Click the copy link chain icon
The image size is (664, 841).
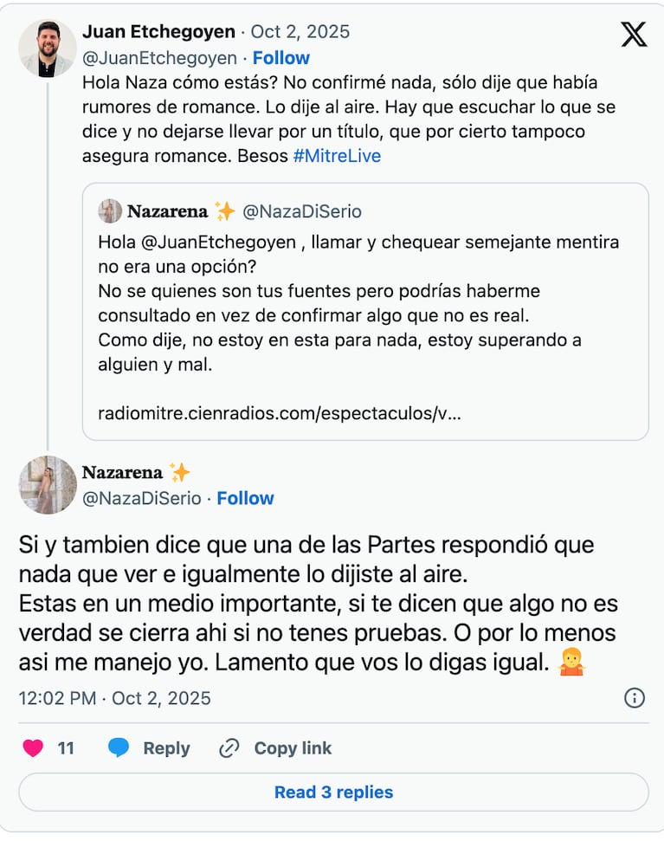coord(229,748)
